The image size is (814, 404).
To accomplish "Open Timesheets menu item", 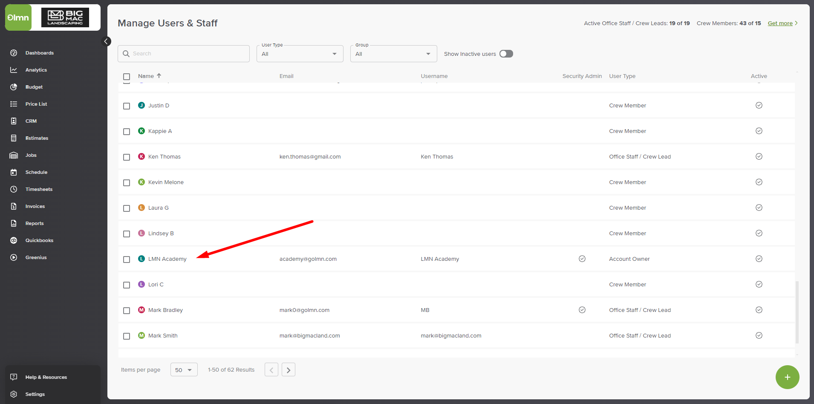I will tap(39, 189).
